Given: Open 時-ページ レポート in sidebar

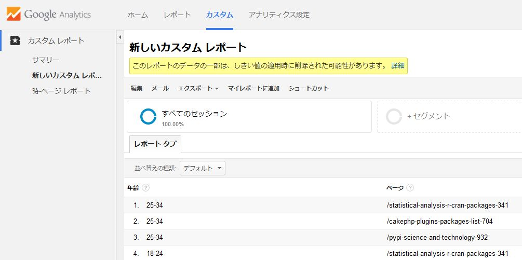Looking at the screenshot, I should click(61, 91).
